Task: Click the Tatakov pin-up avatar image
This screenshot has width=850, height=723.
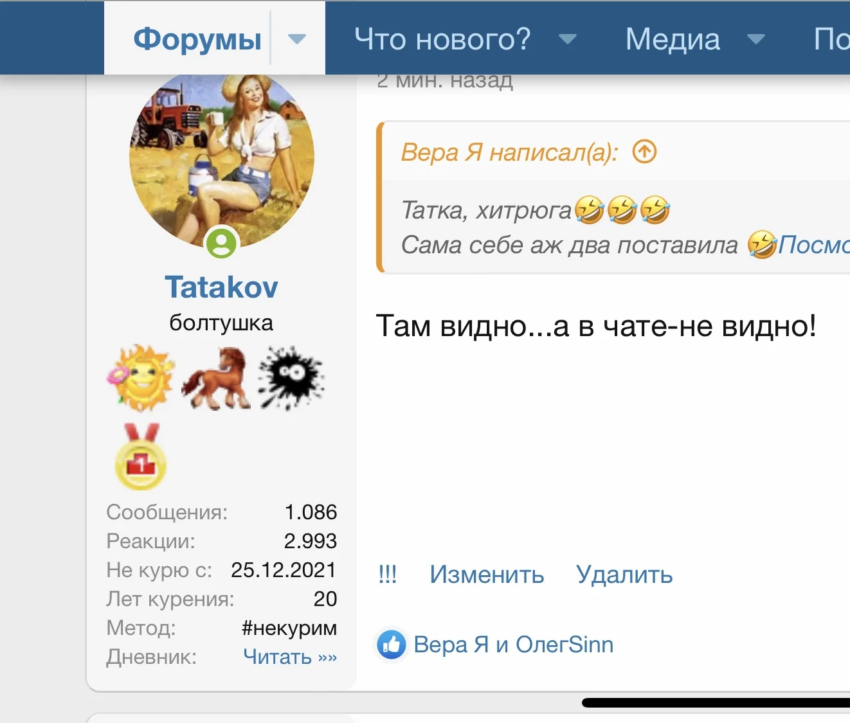Action: point(222,159)
